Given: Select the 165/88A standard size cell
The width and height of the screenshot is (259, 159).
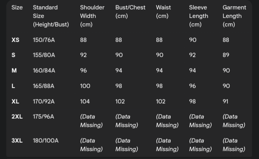Looking at the screenshot, I should click(44, 86).
